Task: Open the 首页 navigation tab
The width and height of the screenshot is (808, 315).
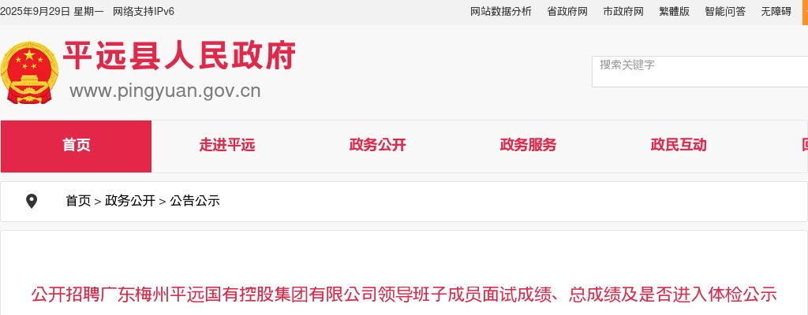Action: 77,146
